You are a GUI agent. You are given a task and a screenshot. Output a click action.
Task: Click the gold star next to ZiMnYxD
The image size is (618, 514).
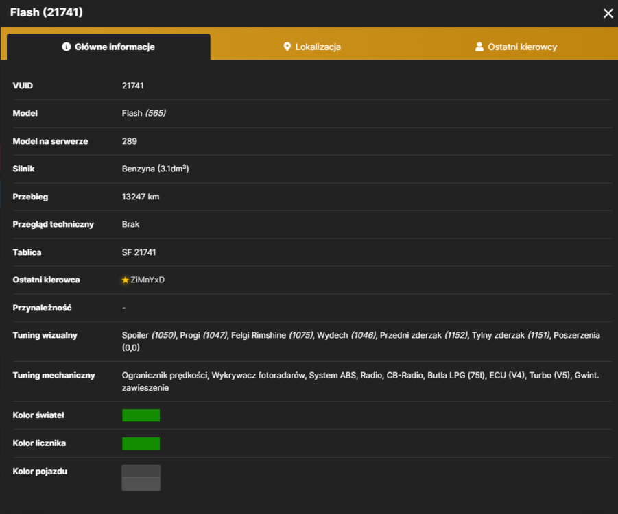point(126,280)
